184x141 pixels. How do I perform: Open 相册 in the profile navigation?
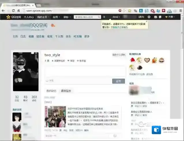[x=31, y=37]
